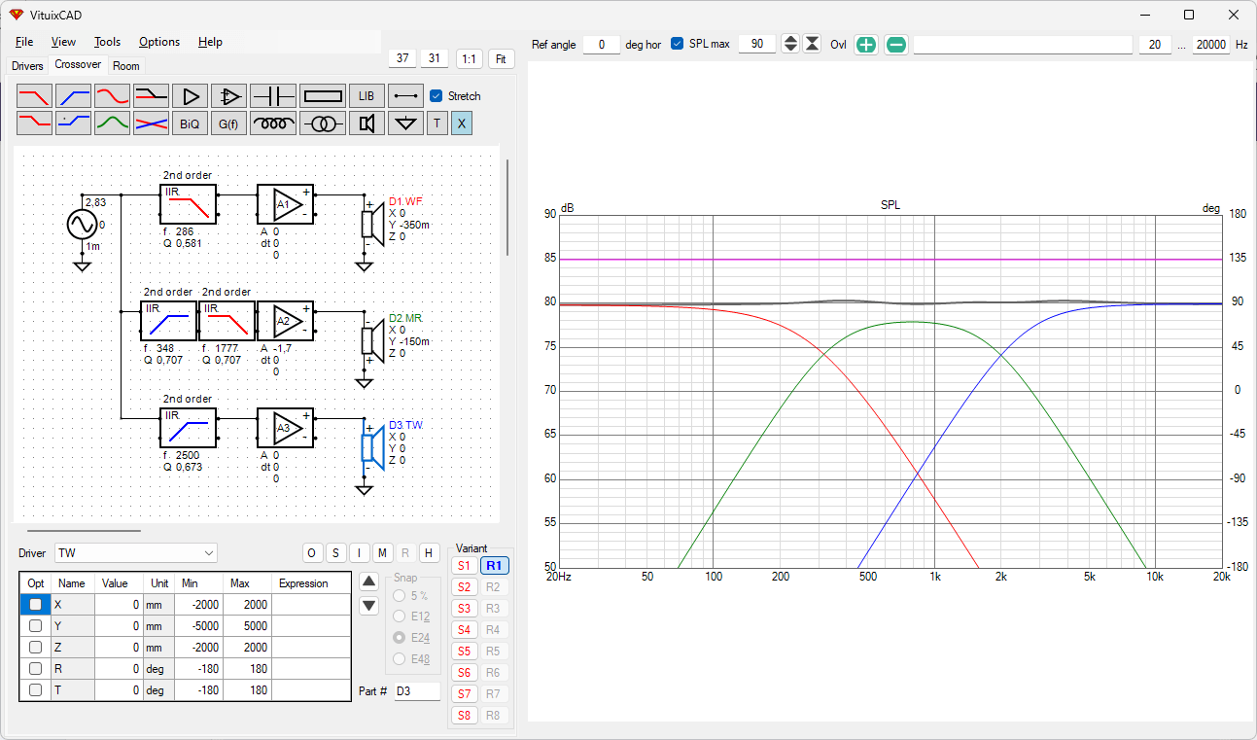Check the Opt box for Y row
The image size is (1257, 740).
click(x=35, y=626)
